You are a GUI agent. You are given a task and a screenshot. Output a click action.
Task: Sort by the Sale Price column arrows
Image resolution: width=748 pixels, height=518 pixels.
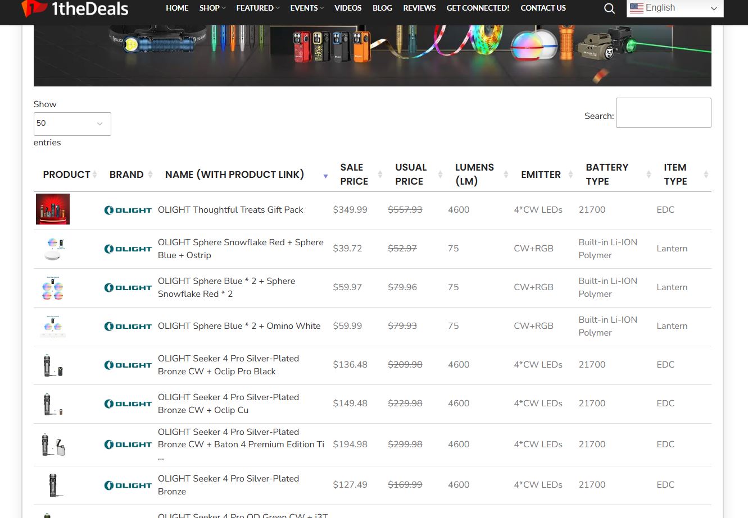380,175
